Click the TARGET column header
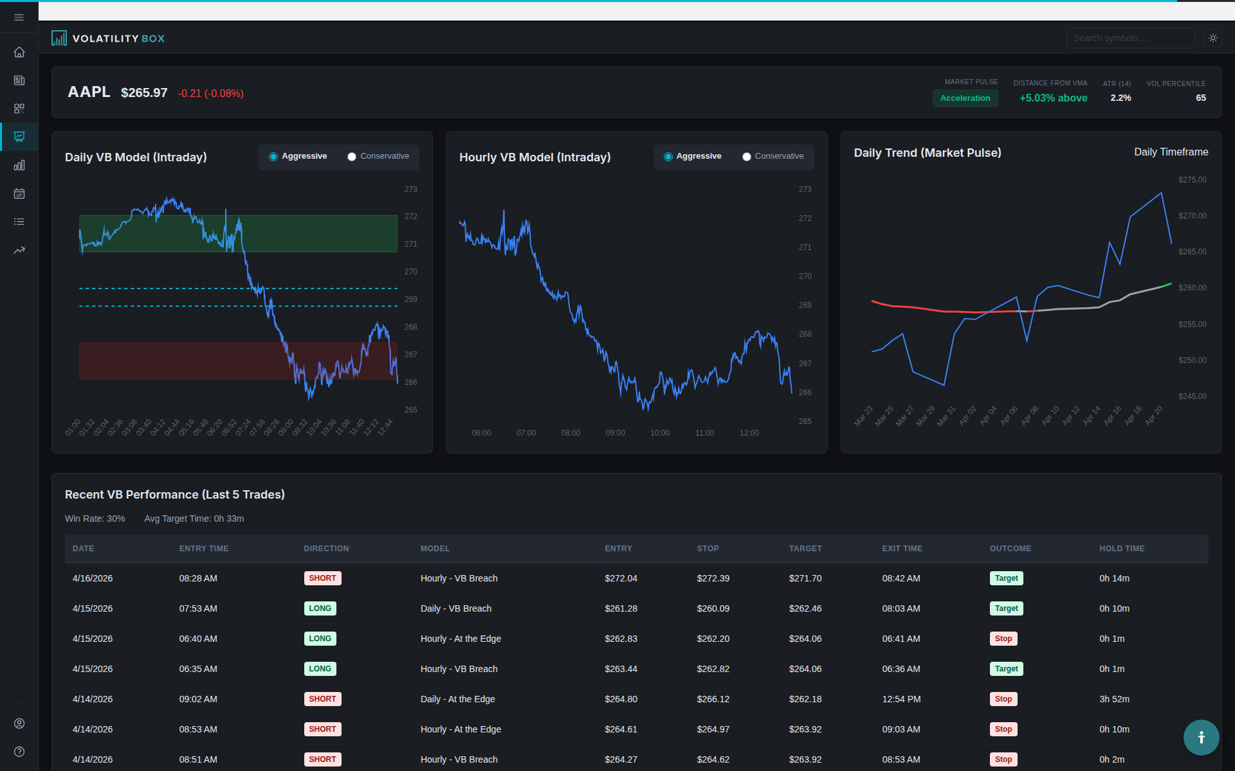1235x771 pixels. [x=805, y=549]
